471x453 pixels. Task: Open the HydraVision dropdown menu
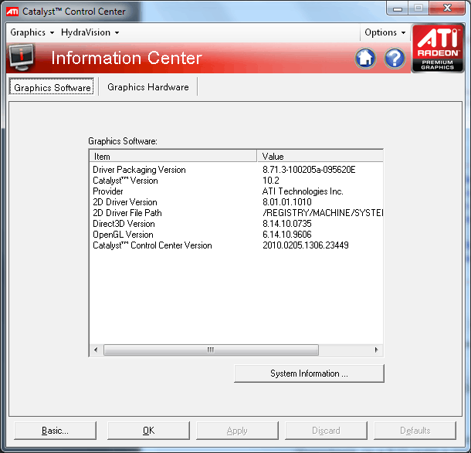90,32
